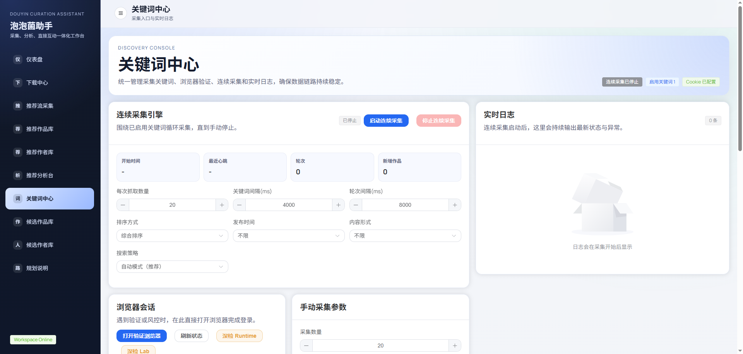Open 推荐流采集 page
The height and width of the screenshot is (354, 743).
click(50, 106)
